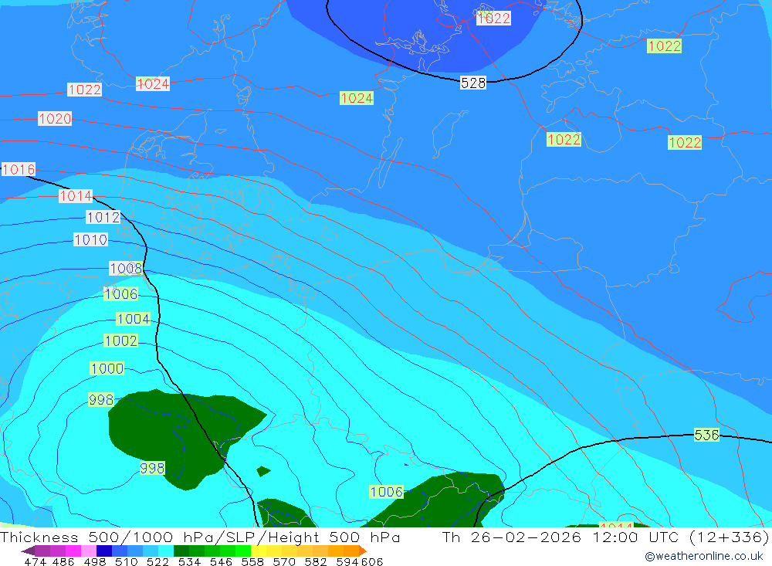Click the legend value 582

(316, 561)
